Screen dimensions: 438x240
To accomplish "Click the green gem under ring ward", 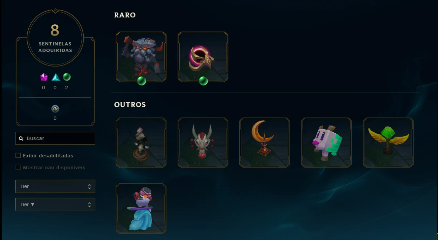I will pyautogui.click(x=203, y=81).
